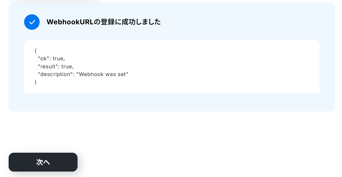Click inside the white JSON response box
This screenshot has height=177, width=342.
(x=172, y=66)
